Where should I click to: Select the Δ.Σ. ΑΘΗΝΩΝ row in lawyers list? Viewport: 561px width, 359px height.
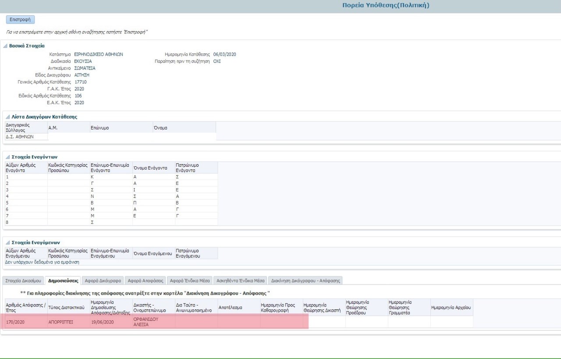pos(20,137)
